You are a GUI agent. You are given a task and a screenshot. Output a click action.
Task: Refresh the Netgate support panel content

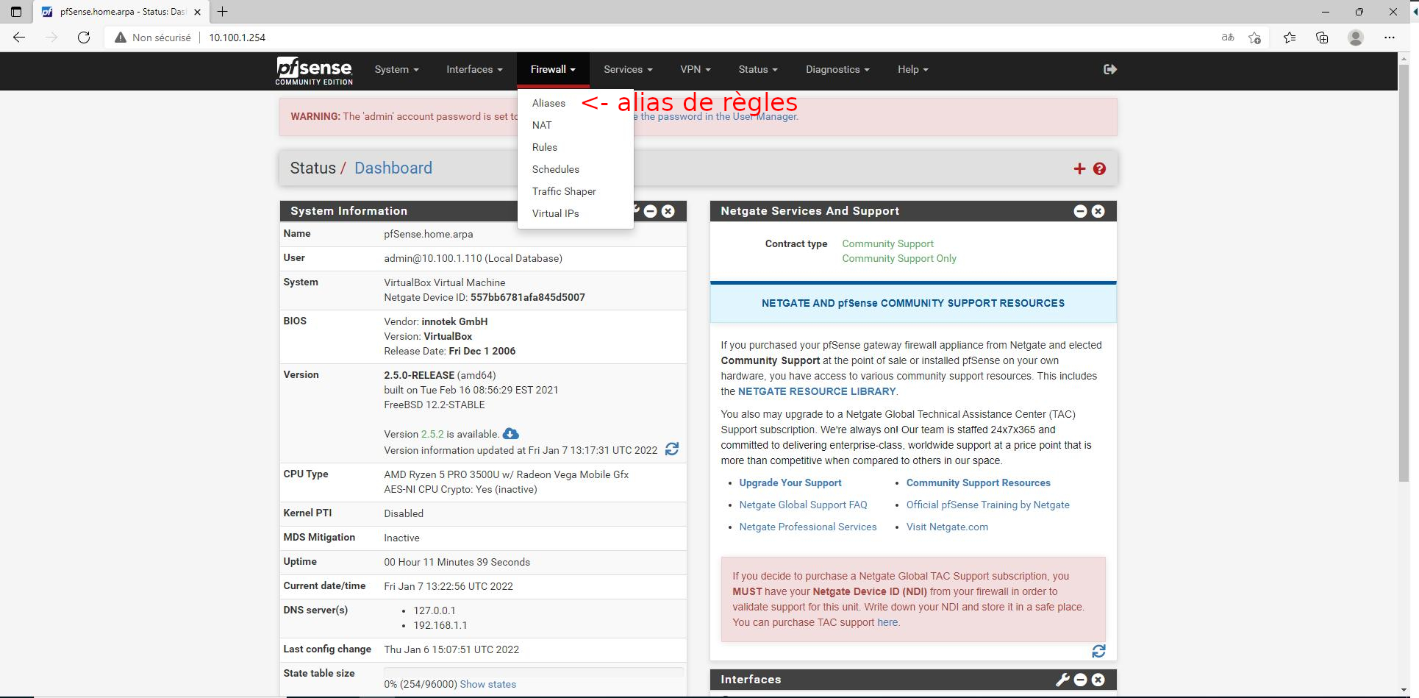1098,651
